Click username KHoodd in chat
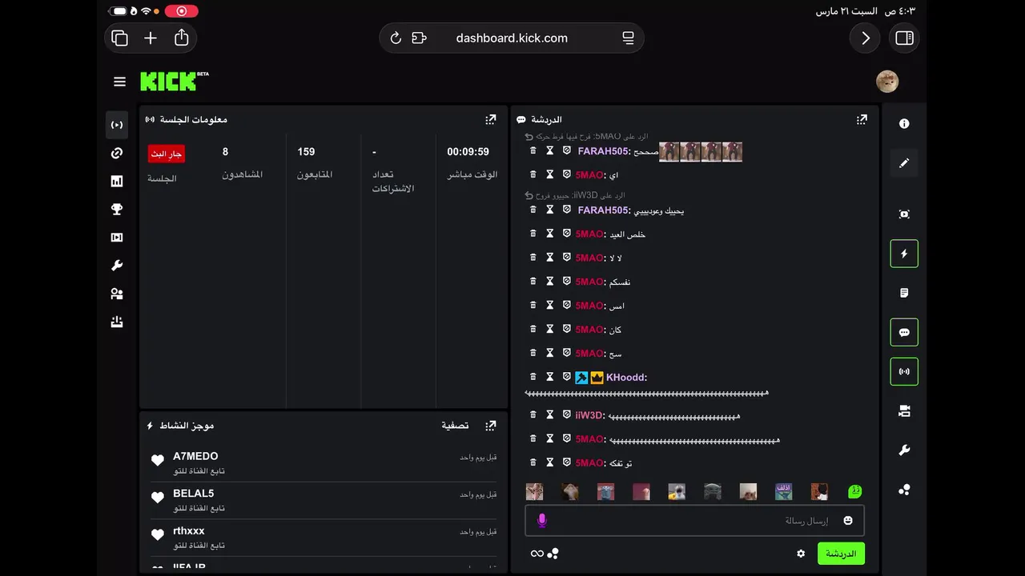The image size is (1025, 576). coord(626,378)
